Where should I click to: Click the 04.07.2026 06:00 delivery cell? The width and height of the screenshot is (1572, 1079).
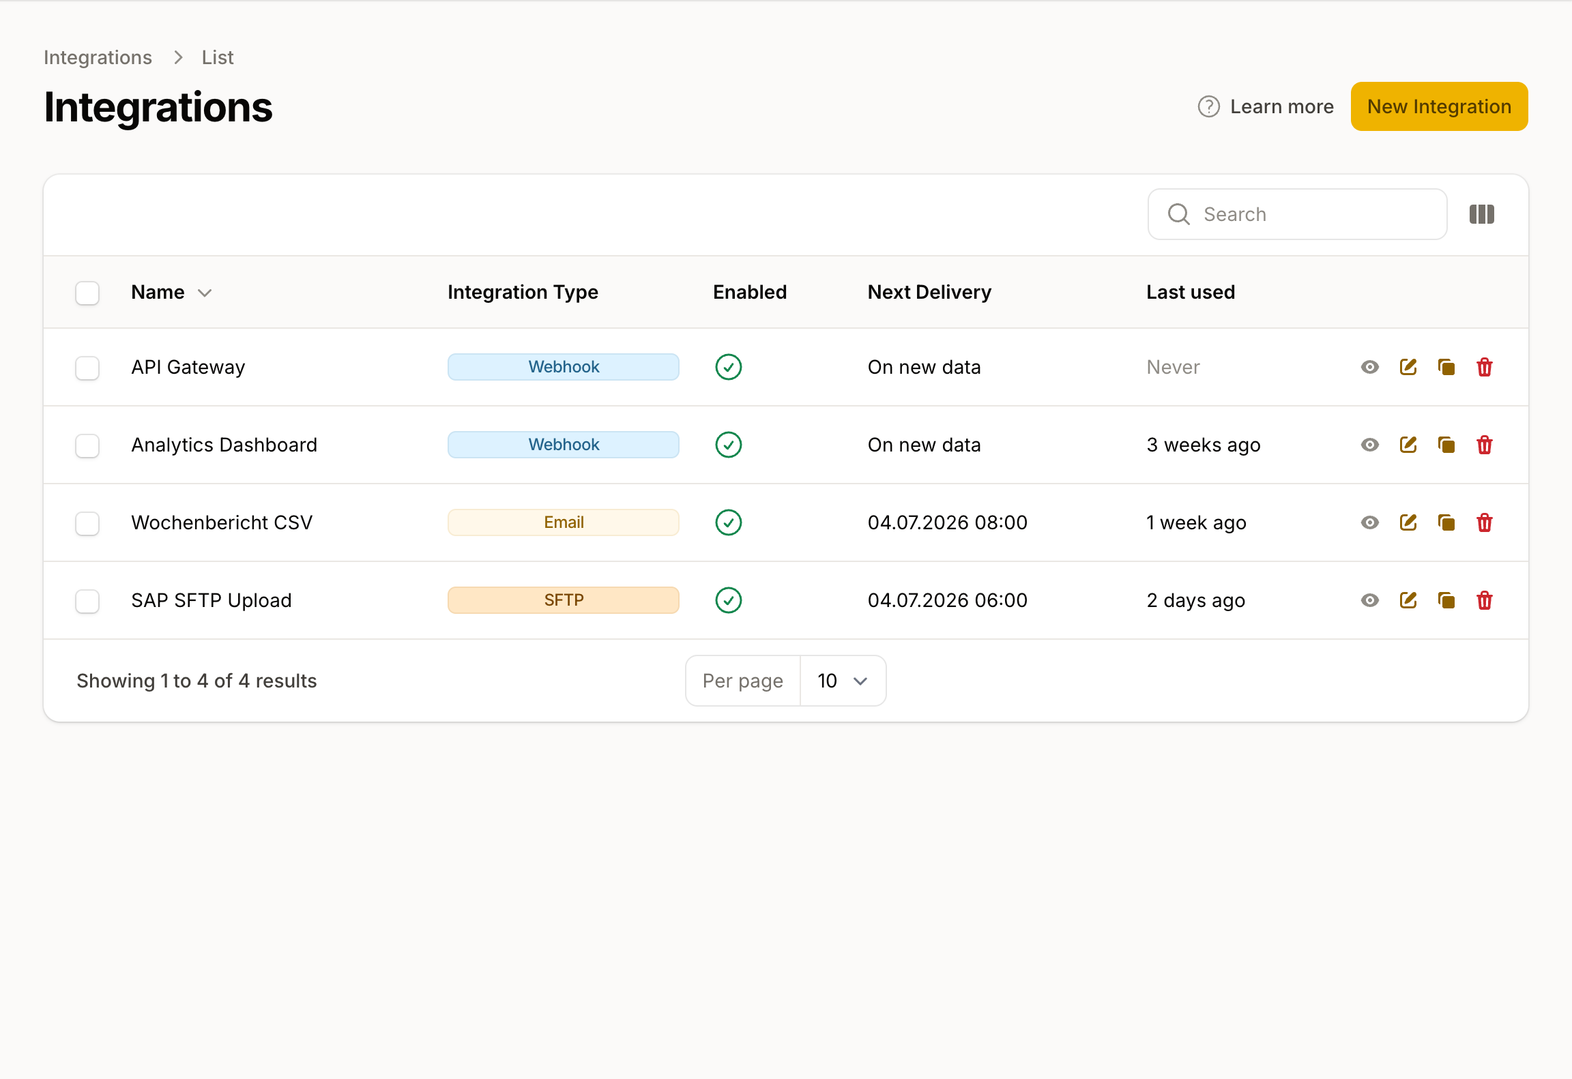point(947,601)
